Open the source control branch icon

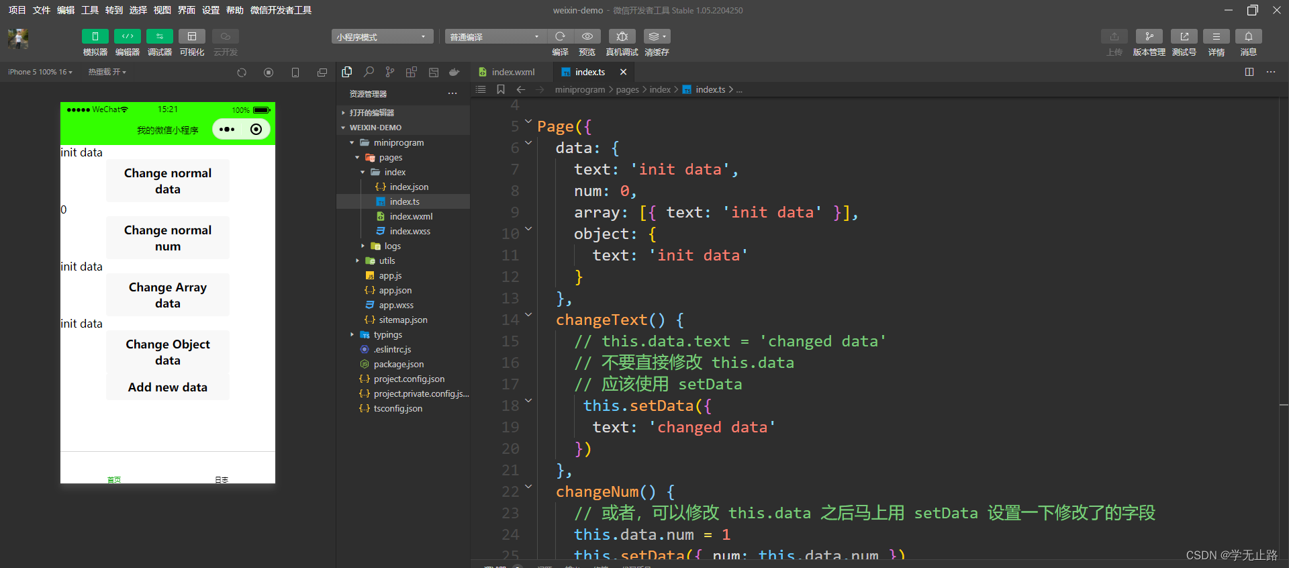point(390,72)
